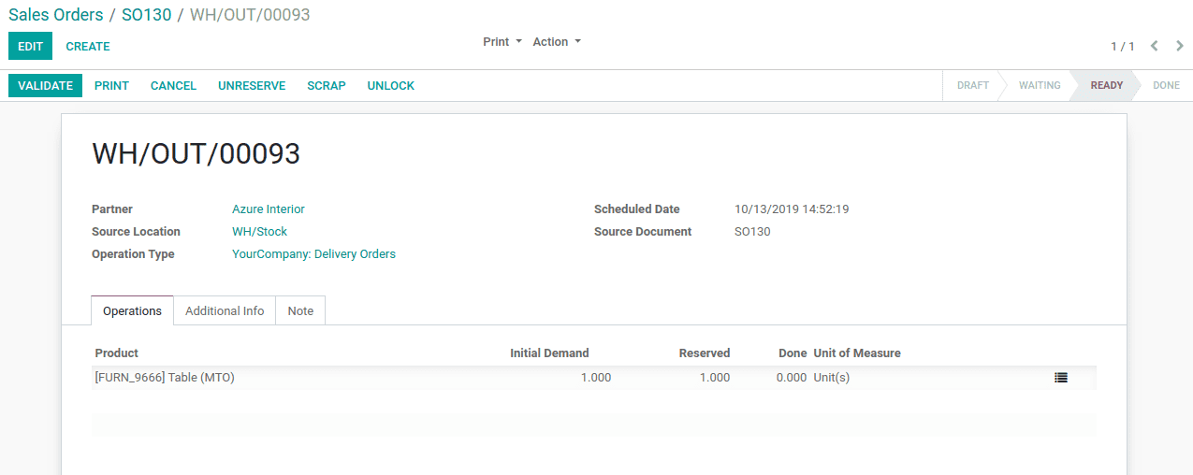Select the Ready status stage
This screenshot has width=1193, height=475.
tap(1106, 85)
